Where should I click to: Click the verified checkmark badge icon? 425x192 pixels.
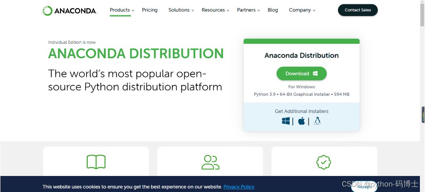coord(323,162)
